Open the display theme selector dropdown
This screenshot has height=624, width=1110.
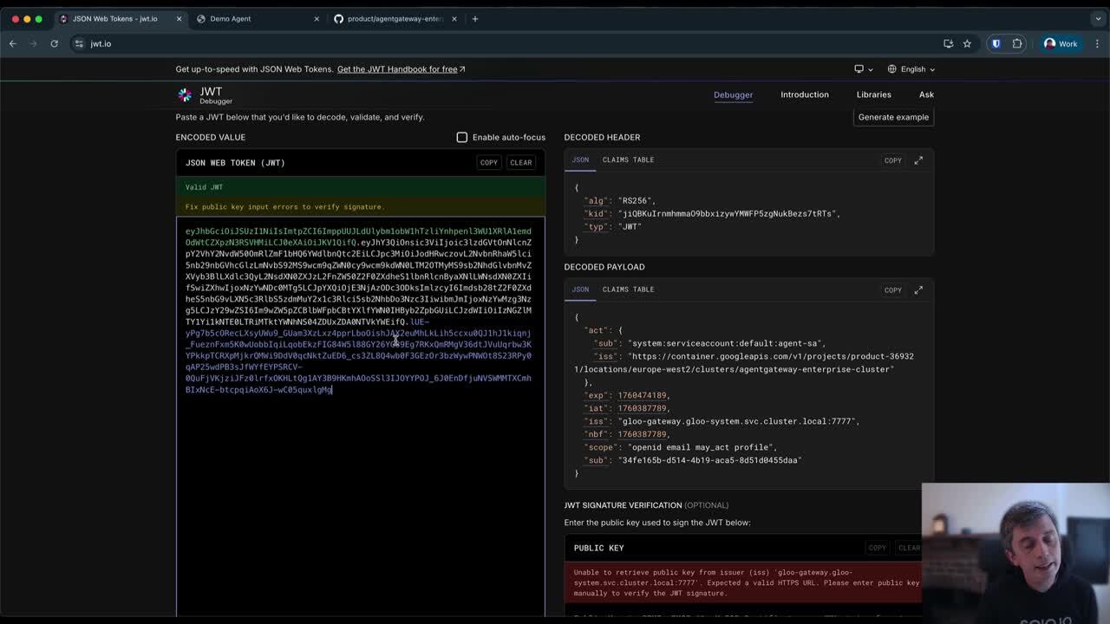864,69
